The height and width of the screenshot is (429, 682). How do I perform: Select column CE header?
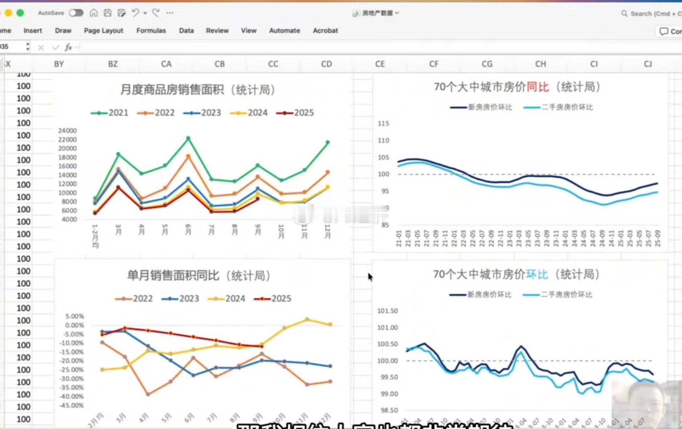[x=380, y=64]
